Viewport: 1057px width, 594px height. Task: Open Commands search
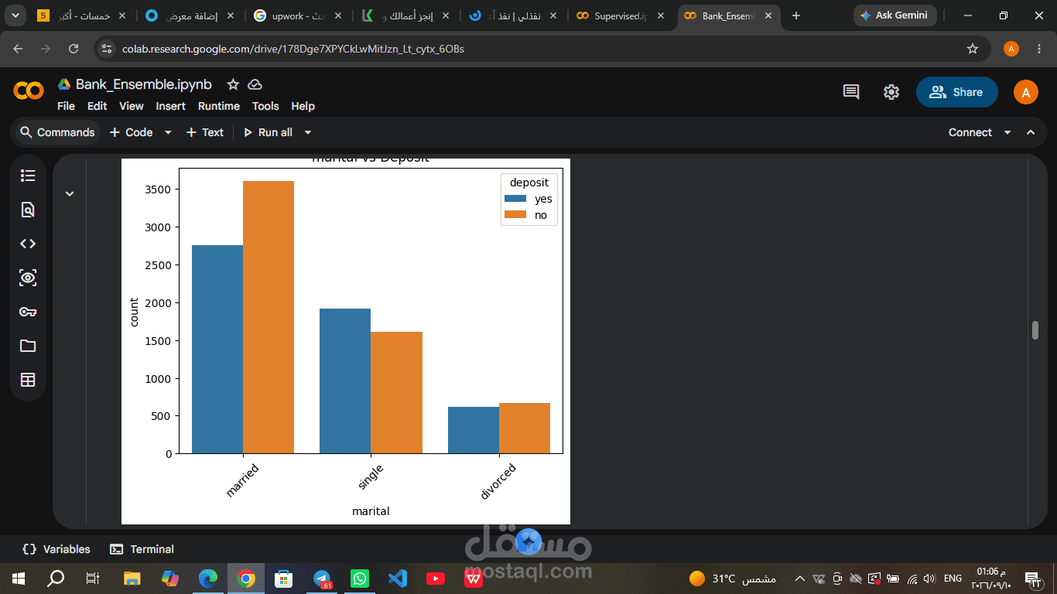[x=57, y=132]
